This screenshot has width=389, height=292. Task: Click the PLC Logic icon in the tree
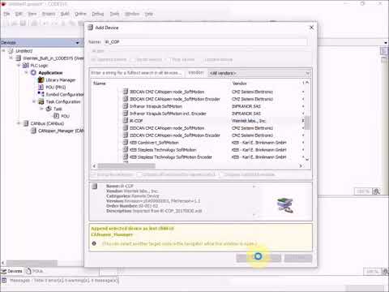click(x=26, y=66)
